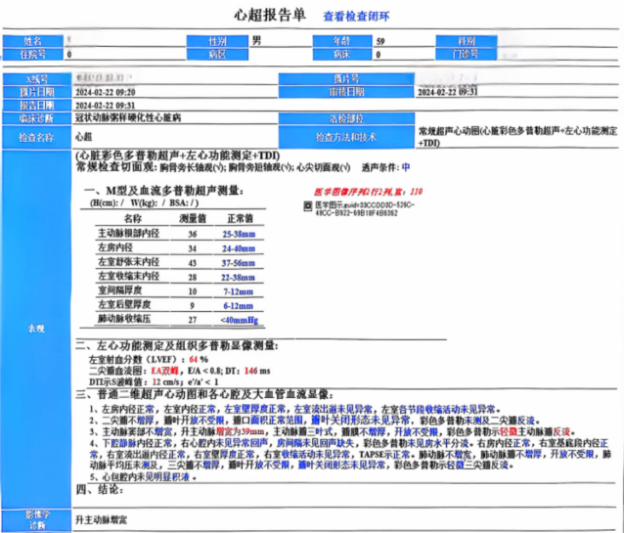Image resolution: width=624 pixels, height=533 pixels.
Task: Click the 左室后壁厚度 row name
Action: coord(124,304)
